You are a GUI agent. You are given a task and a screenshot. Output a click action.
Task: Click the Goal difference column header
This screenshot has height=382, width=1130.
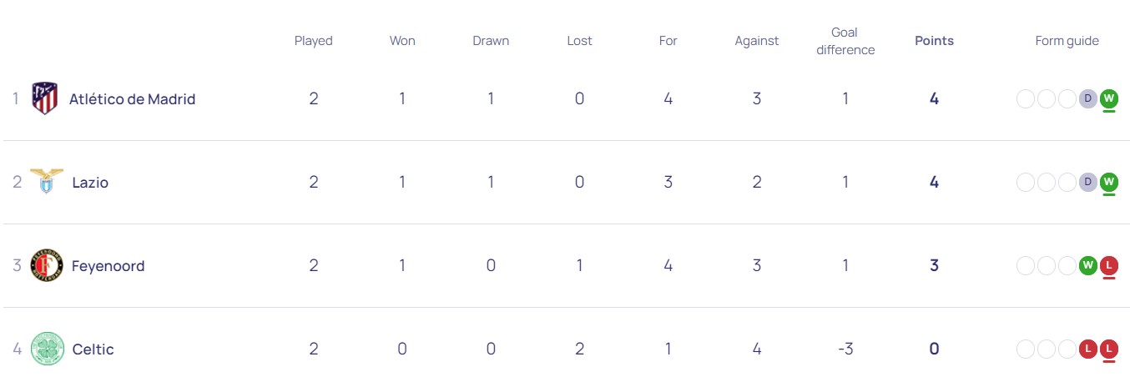[x=845, y=41]
